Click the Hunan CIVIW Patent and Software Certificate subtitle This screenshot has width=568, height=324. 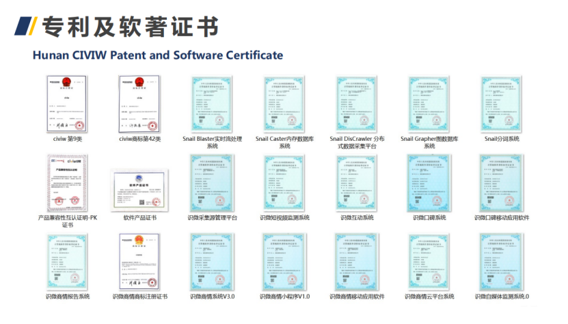158,55
